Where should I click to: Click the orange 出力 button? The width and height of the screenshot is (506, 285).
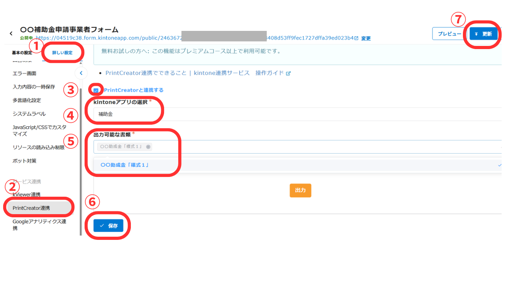300,190
